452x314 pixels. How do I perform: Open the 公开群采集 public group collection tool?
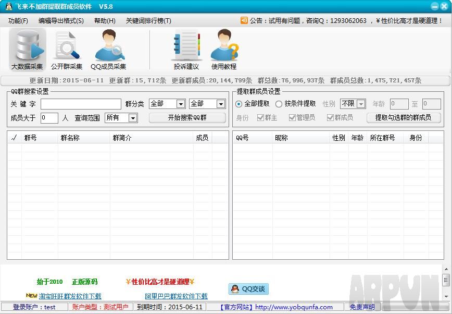click(67, 50)
